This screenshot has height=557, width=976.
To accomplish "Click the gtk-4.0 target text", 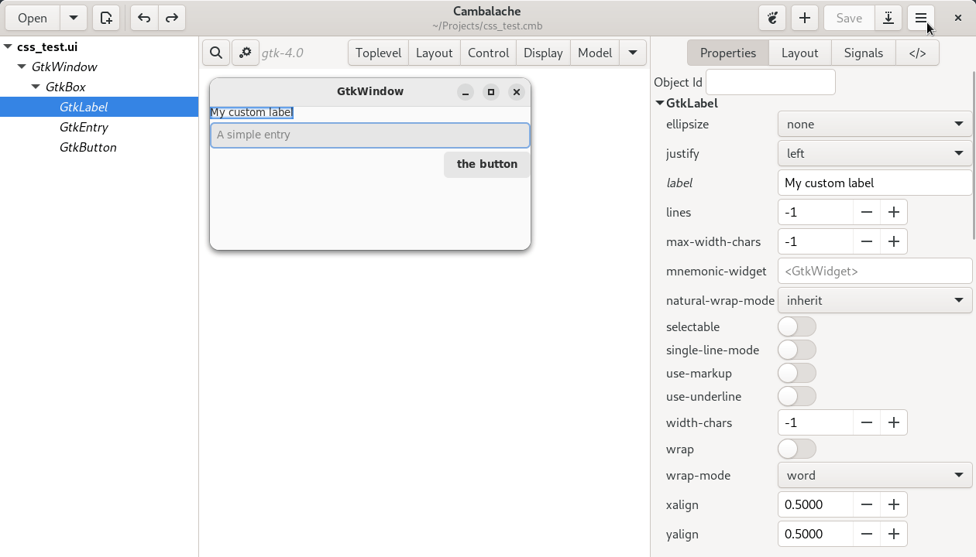I will coord(283,53).
